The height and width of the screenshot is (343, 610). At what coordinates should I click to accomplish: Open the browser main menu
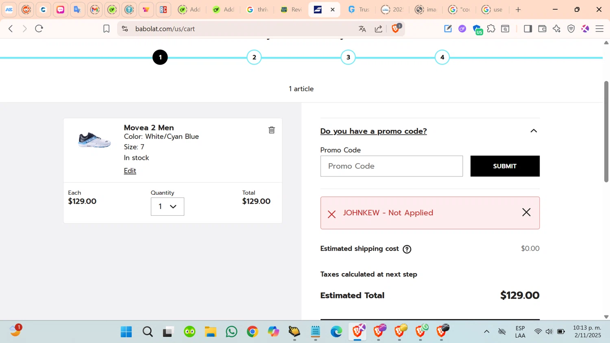[x=599, y=28]
